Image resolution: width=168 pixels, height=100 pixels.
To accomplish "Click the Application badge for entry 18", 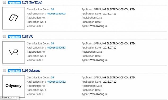I will pyautogui.click(x=14, y=37).
